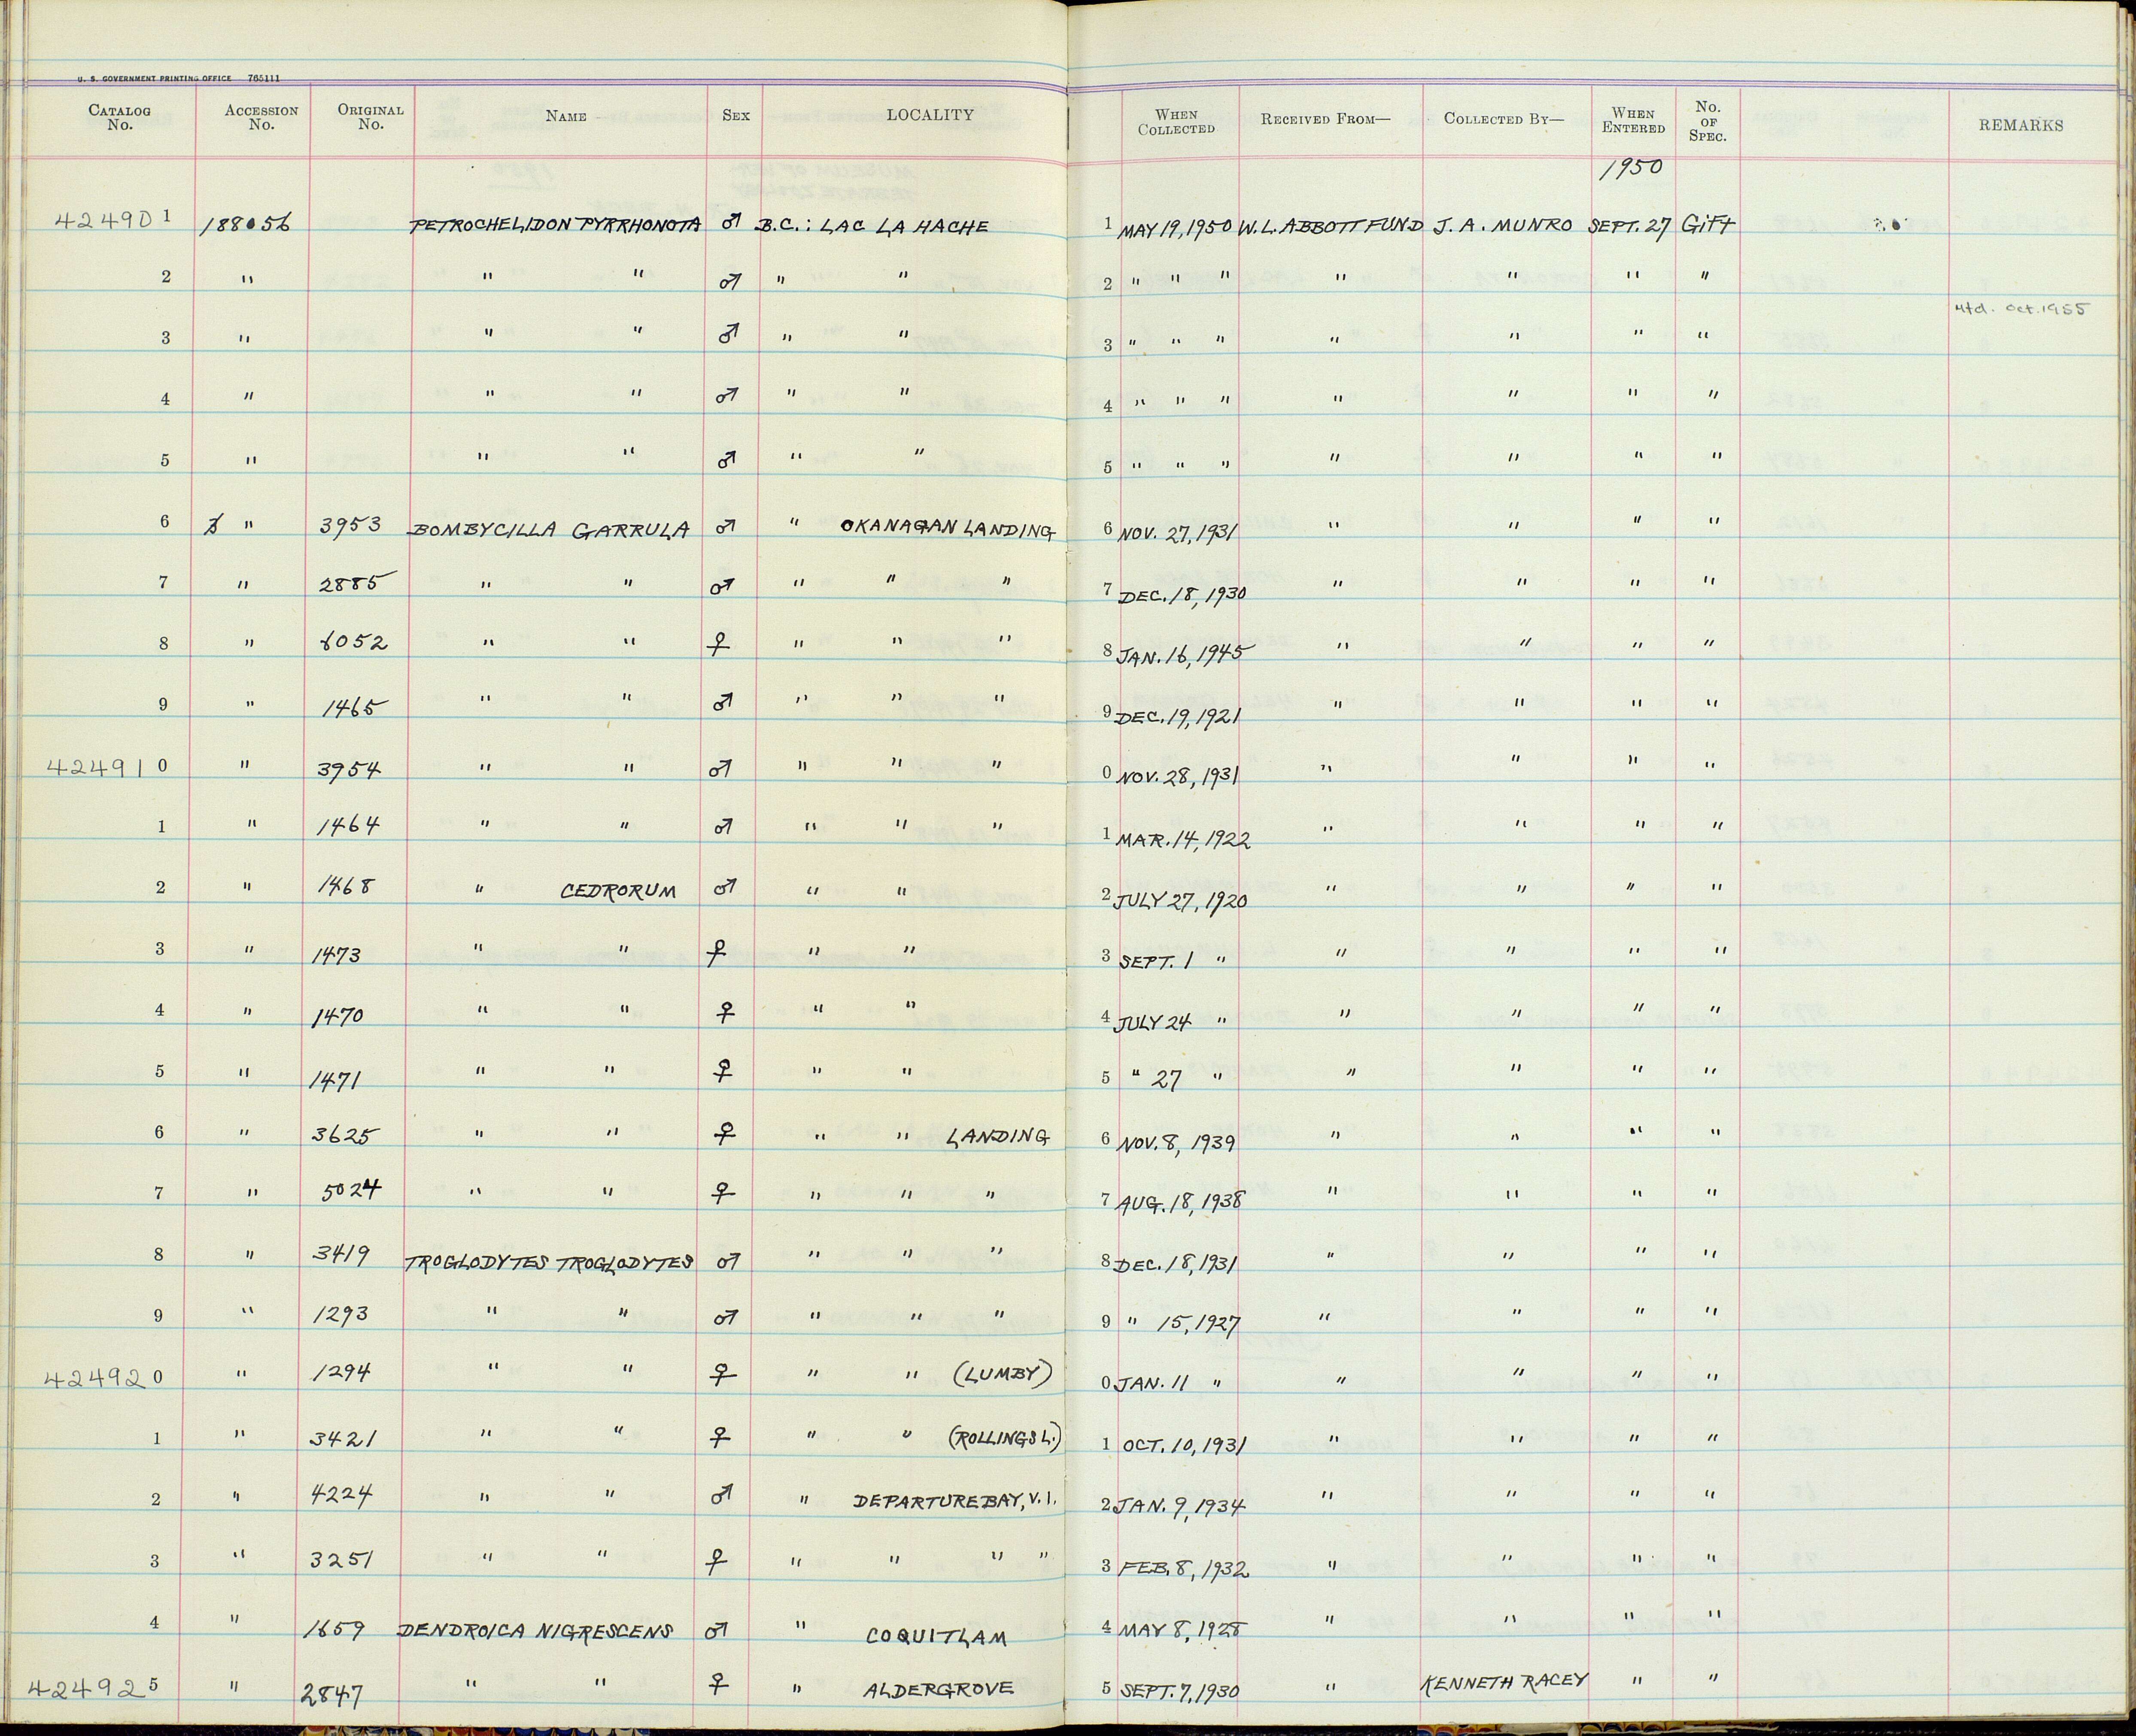Image resolution: width=2136 pixels, height=1736 pixels.
Task: Click the "No. of Spec." column header
Action: coord(1708,121)
